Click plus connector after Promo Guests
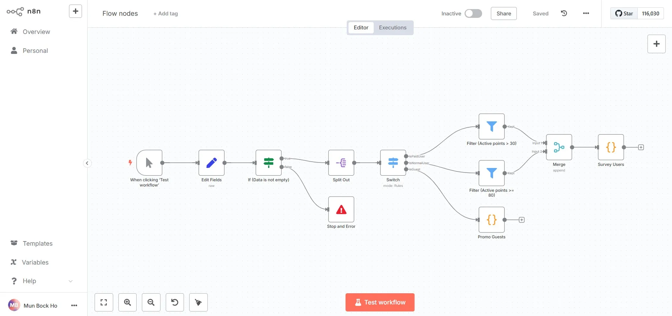 click(521, 220)
